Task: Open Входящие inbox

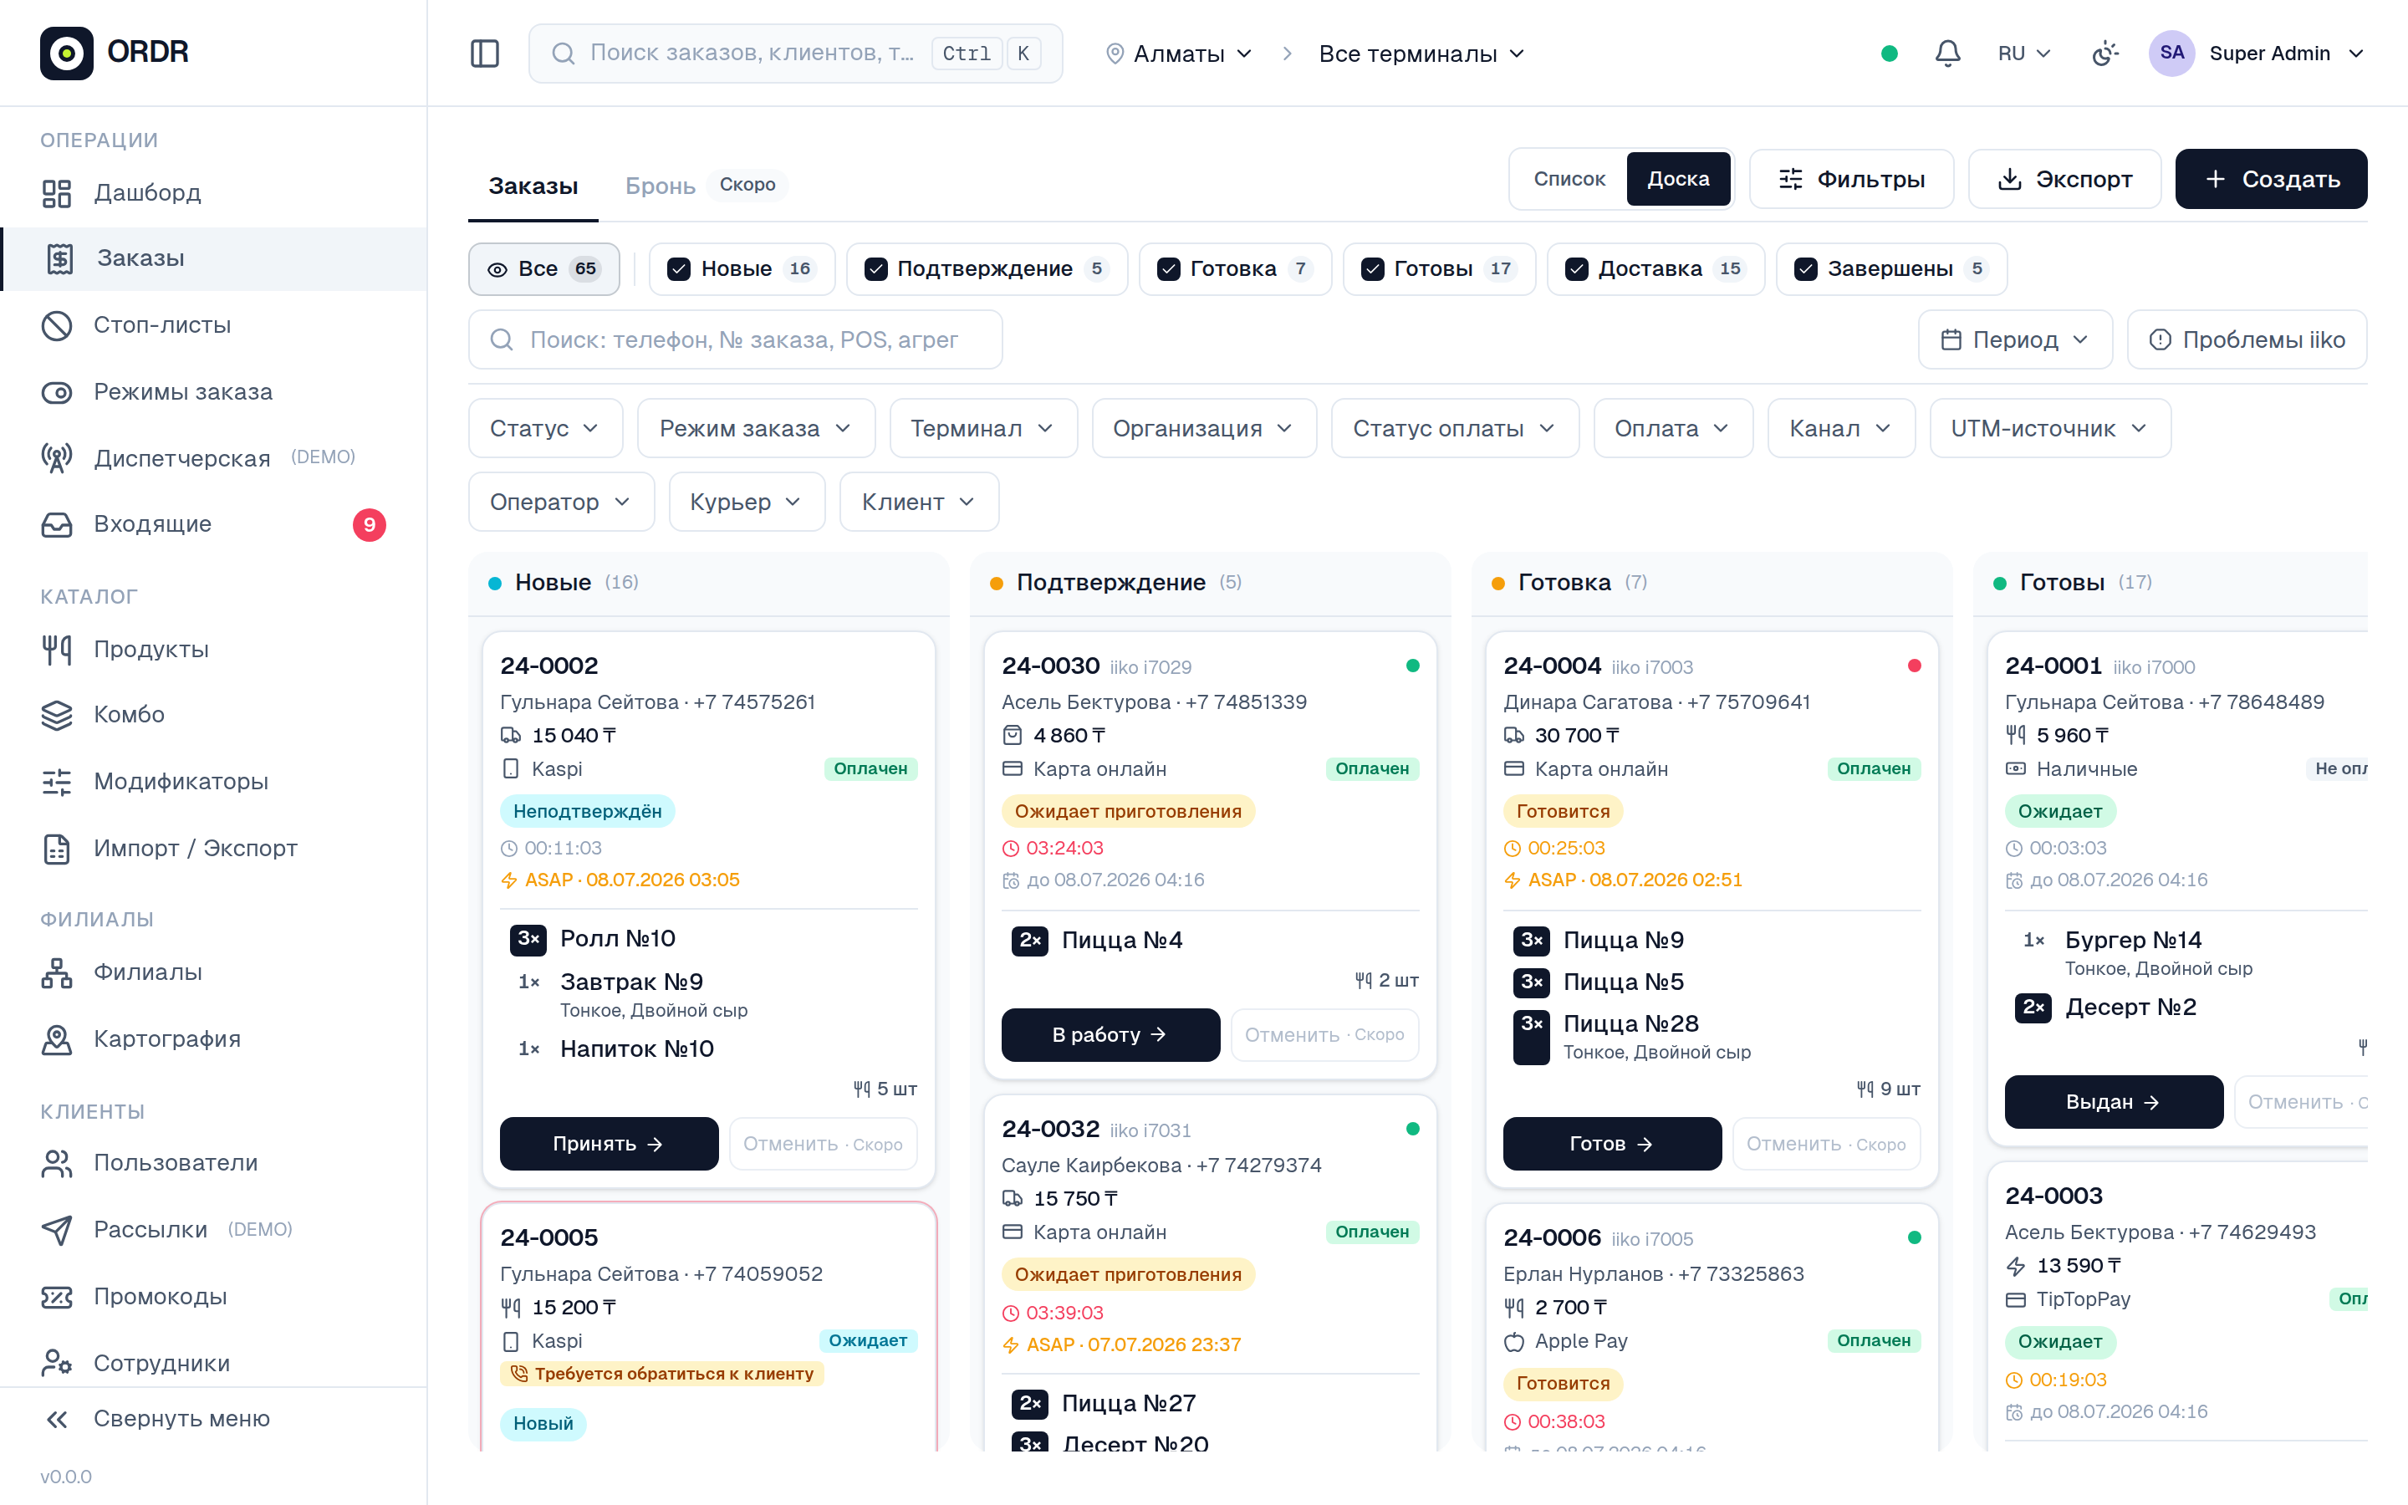Action: (152, 523)
